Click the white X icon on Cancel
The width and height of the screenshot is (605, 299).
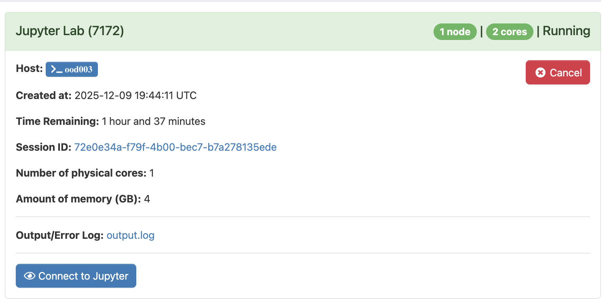pyautogui.click(x=540, y=73)
